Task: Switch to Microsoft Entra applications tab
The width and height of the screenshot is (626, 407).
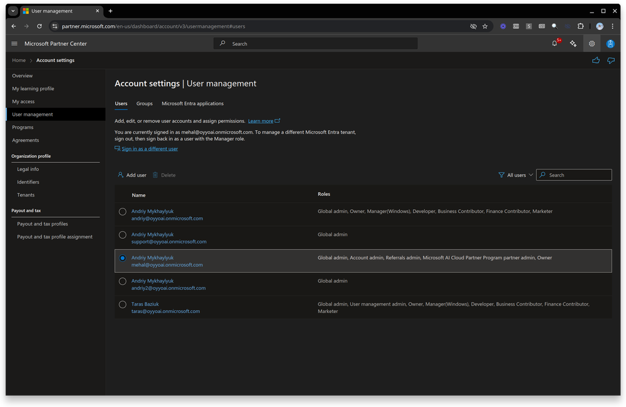Action: [192, 103]
